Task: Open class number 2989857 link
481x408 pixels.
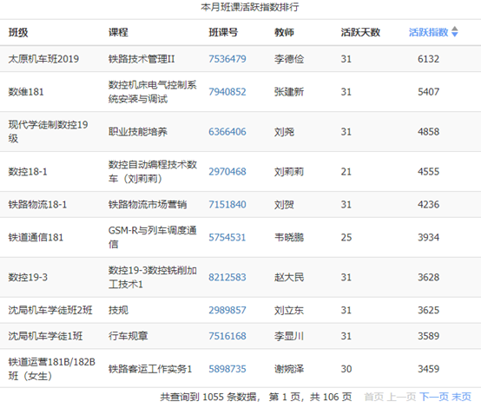Action: pos(227,310)
